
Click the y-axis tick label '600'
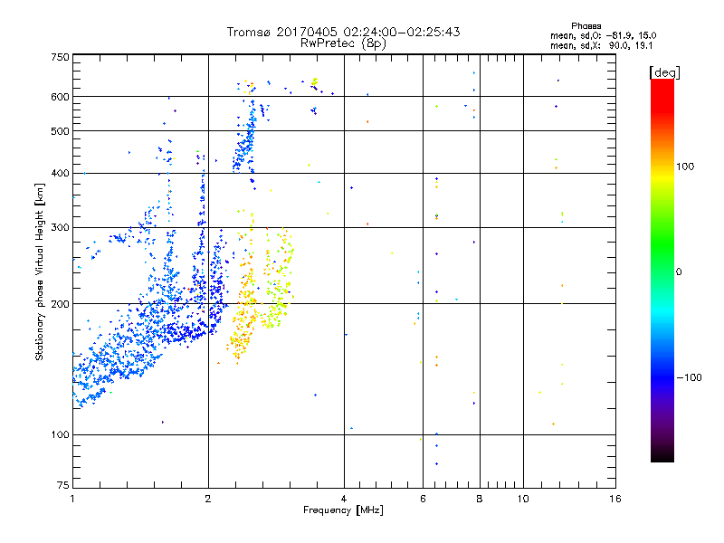point(60,97)
